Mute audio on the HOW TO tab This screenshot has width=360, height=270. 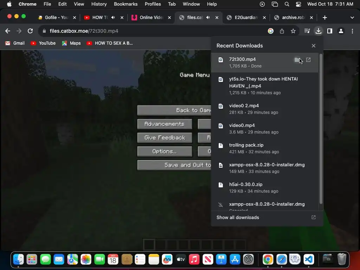(x=113, y=18)
